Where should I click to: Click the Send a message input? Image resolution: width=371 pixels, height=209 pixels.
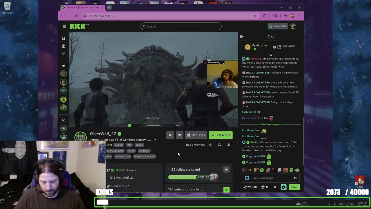(x=271, y=178)
